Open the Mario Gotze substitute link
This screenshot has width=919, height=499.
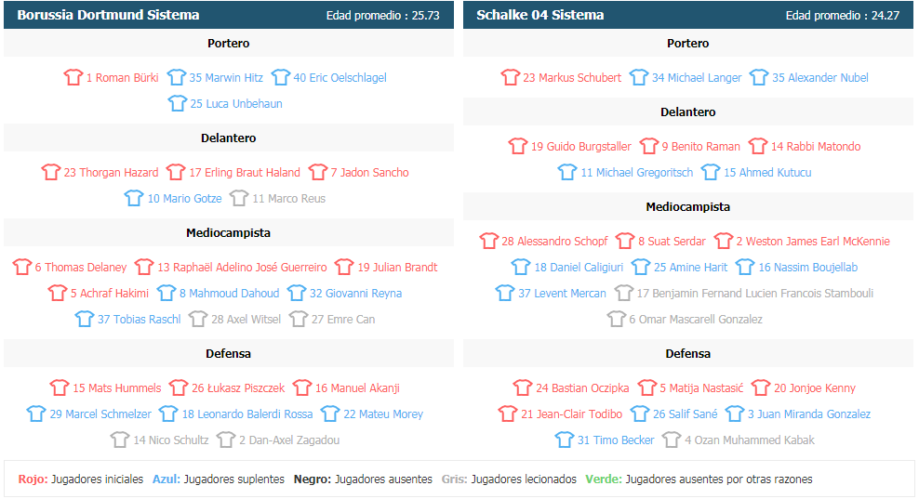point(183,198)
